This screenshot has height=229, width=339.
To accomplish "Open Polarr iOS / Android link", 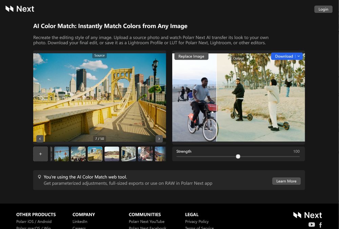I will (x=34, y=222).
